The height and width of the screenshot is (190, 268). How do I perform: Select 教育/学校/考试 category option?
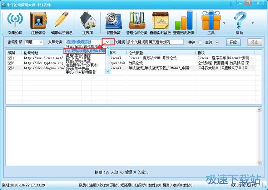pyautogui.click(x=78, y=61)
